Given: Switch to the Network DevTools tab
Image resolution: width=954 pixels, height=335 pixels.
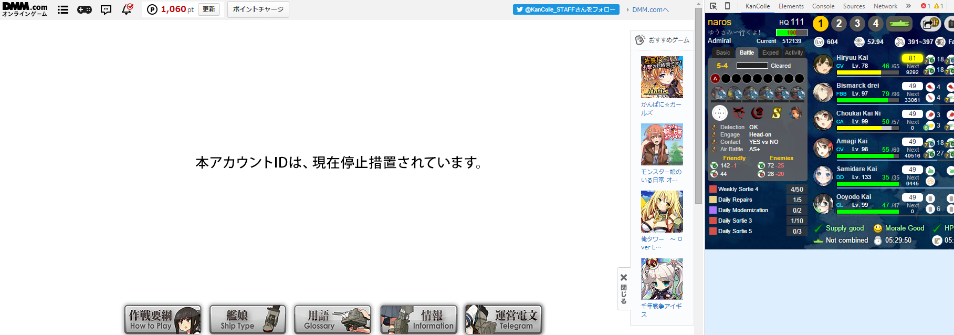Looking at the screenshot, I should [x=886, y=6].
